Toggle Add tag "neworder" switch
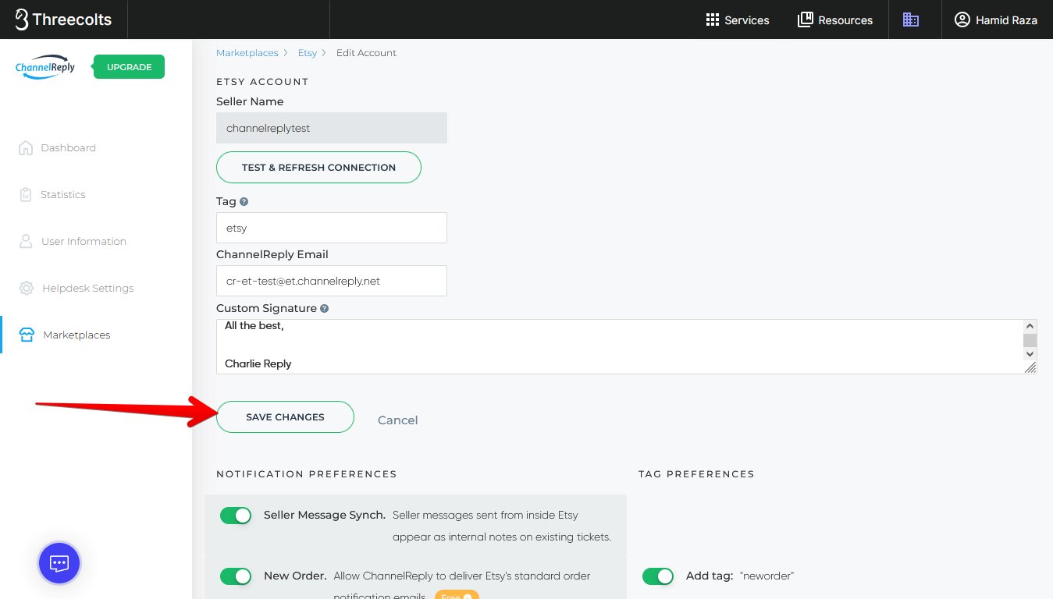The image size is (1053, 599). pos(658,576)
